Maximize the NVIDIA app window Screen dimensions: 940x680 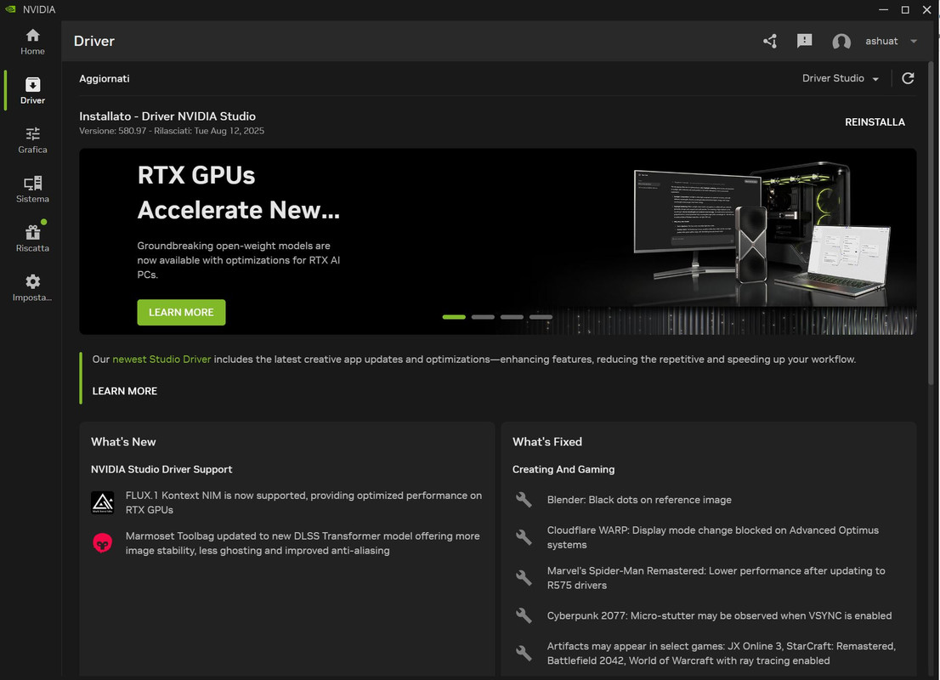pos(905,9)
